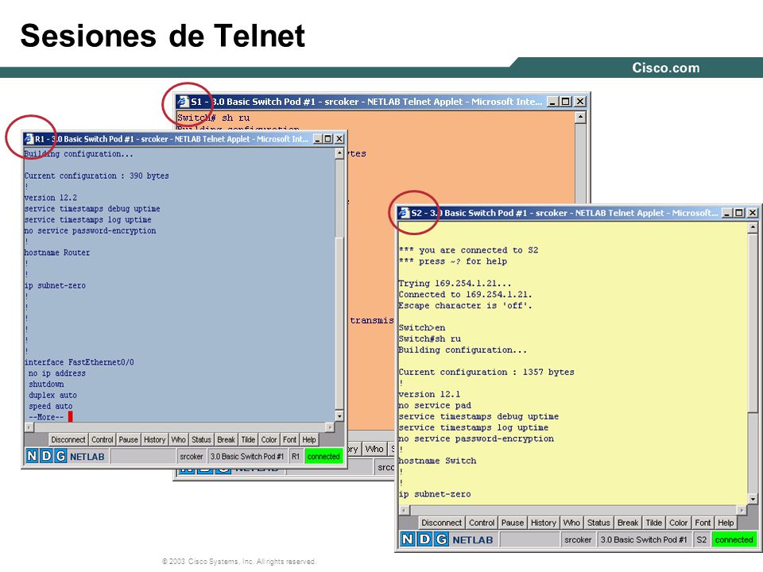Click Tilde in the S2 window
Viewport: 763px width, 572px height.
click(x=654, y=523)
